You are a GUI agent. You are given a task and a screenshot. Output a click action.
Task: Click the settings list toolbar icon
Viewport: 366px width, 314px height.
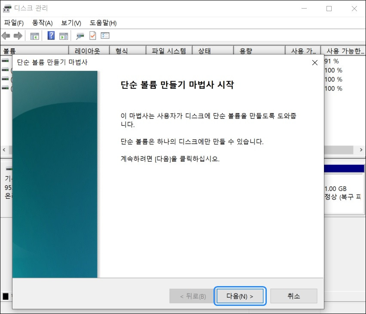pos(105,36)
